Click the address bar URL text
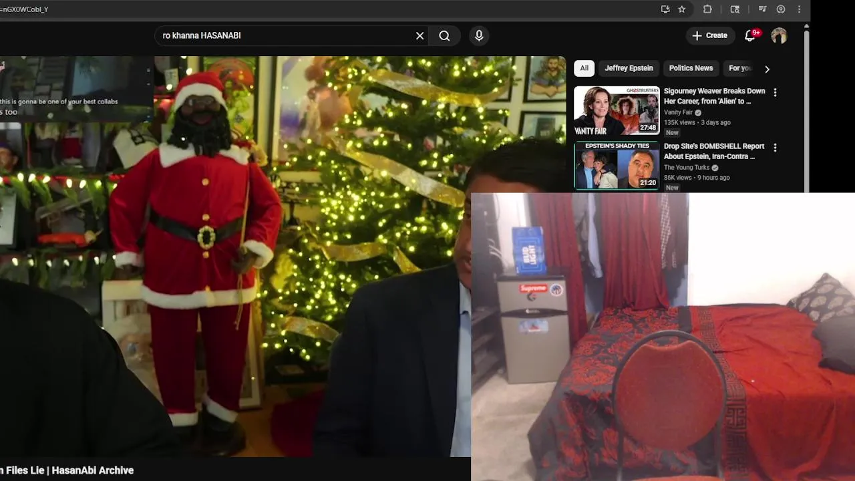The width and height of the screenshot is (855, 481). 25,9
